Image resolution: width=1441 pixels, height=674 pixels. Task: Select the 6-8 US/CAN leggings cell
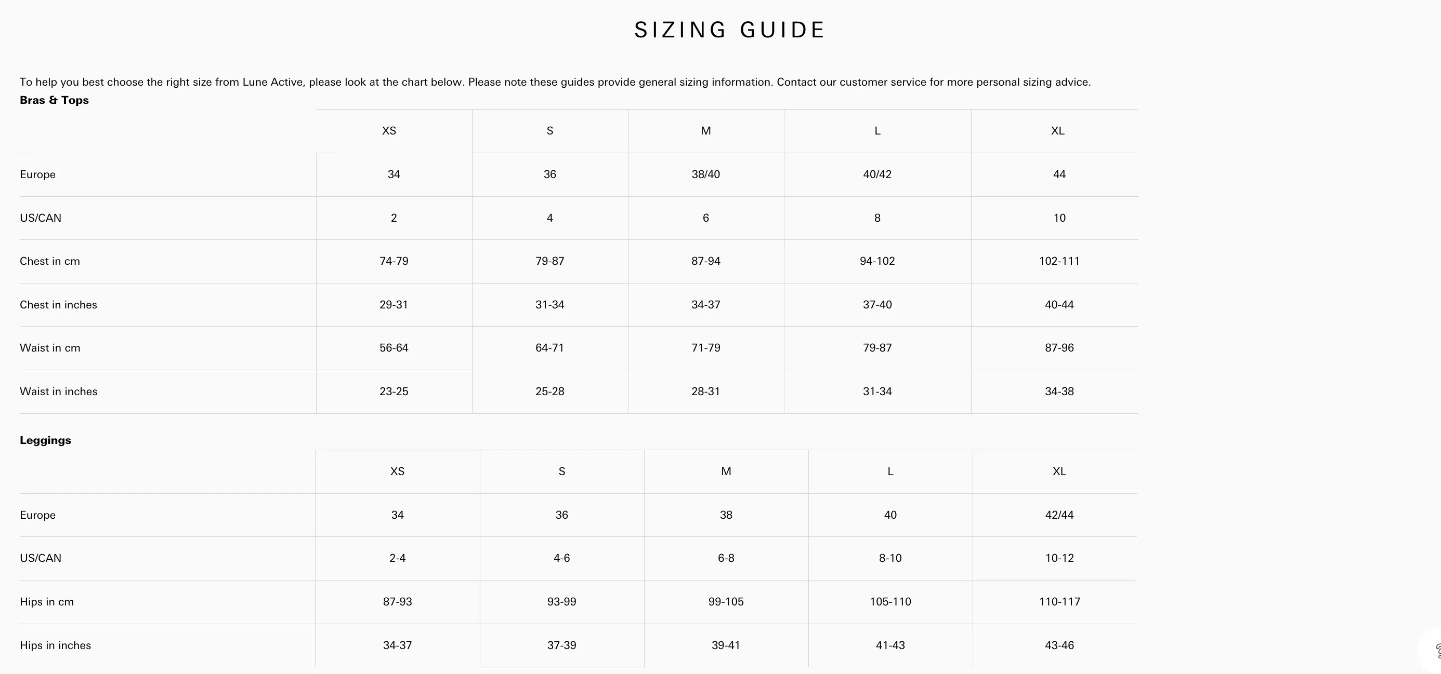(x=726, y=558)
